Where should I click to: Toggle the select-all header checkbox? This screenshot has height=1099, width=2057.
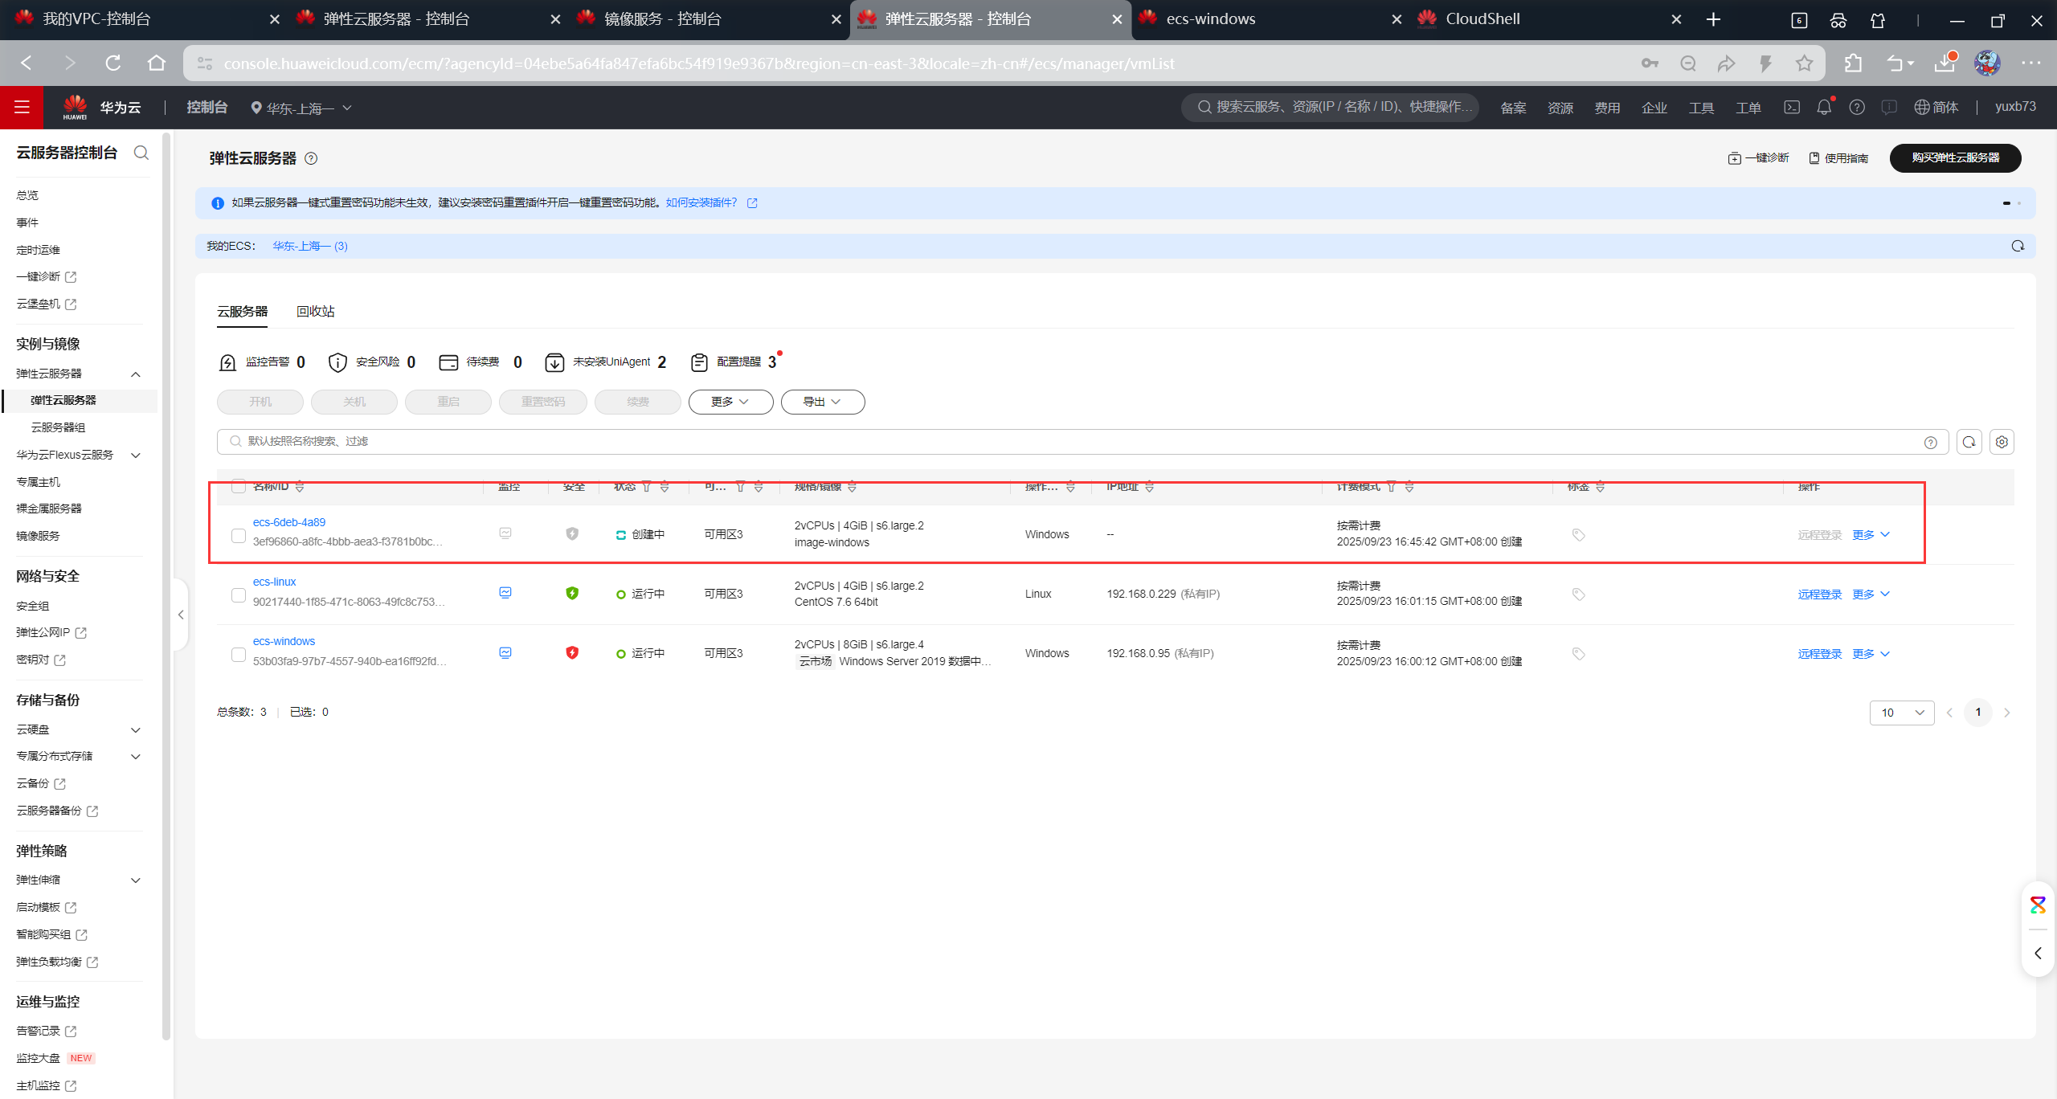239,486
